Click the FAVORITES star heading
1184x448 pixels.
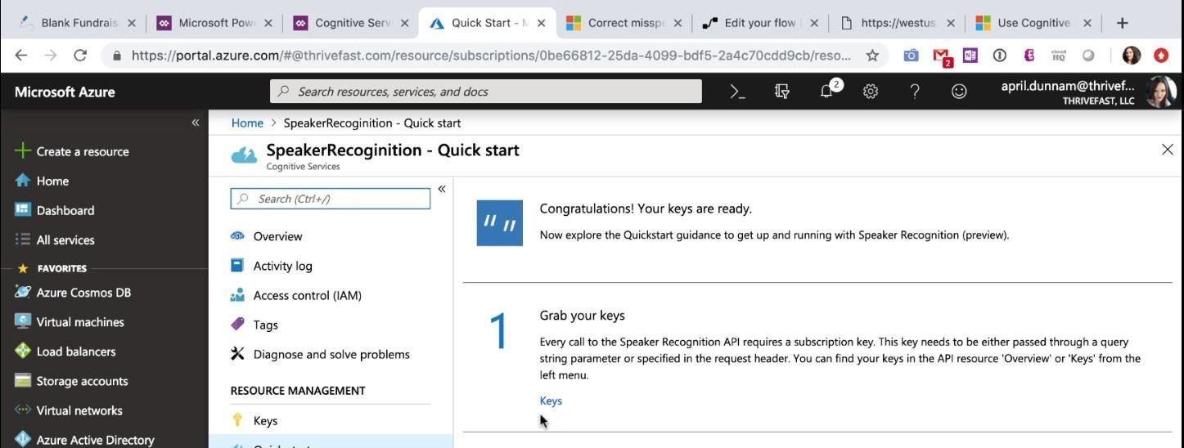tap(52, 268)
